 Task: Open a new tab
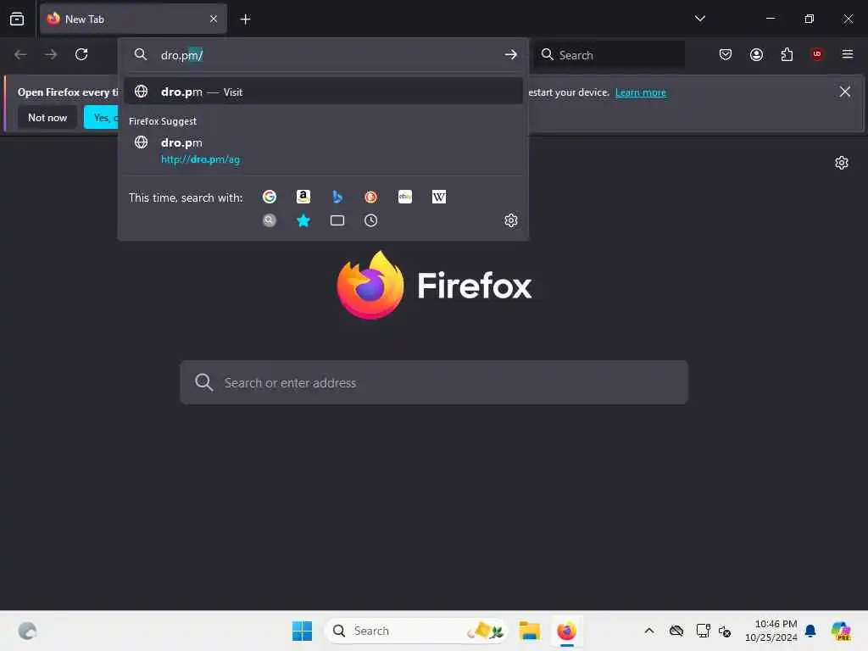click(x=245, y=19)
